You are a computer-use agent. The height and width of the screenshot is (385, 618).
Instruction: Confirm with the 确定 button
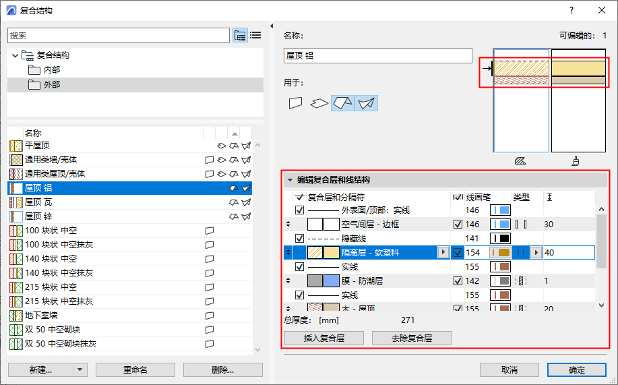[x=577, y=370]
